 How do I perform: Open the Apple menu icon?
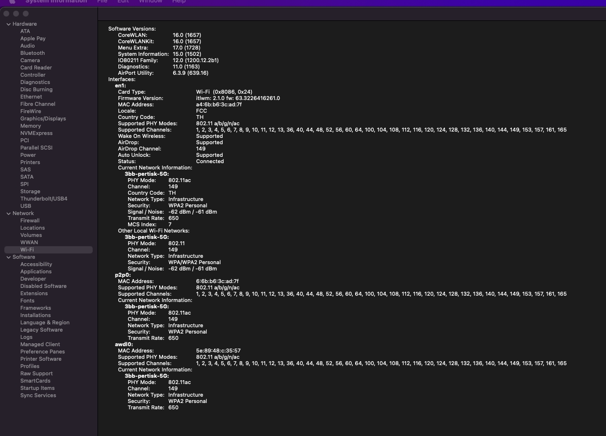pyautogui.click(x=12, y=1)
